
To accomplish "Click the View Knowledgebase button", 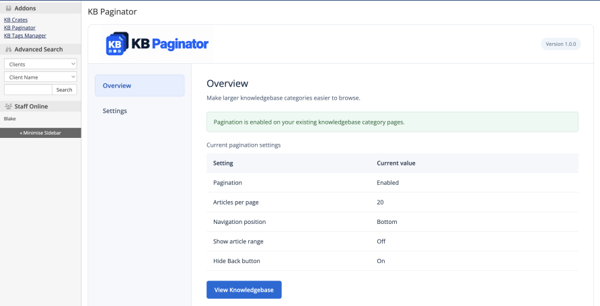I will pos(244,290).
